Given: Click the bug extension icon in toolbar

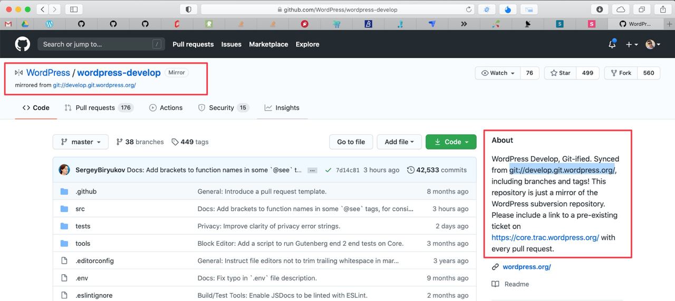Looking at the screenshot, I should (486, 9).
